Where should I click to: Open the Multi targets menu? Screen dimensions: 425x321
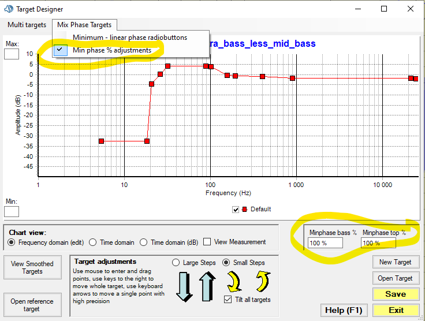click(x=27, y=25)
